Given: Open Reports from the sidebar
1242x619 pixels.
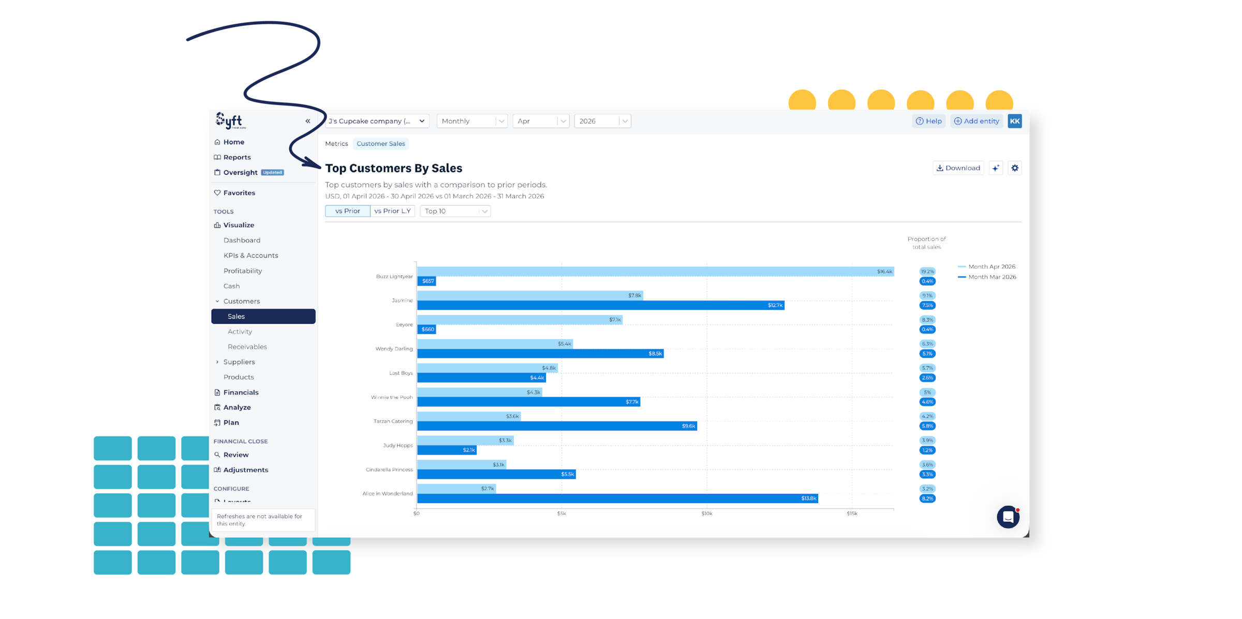Looking at the screenshot, I should click(237, 157).
